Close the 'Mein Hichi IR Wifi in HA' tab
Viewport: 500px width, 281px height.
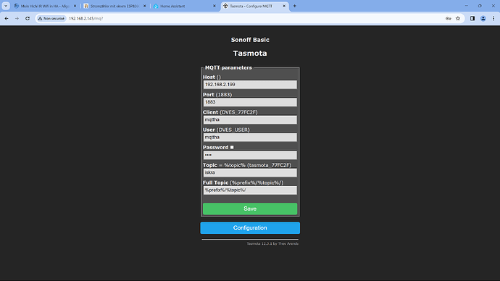(x=75, y=6)
